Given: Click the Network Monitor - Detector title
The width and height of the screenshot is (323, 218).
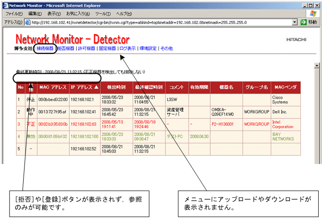Looking at the screenshot, I should [73, 39].
